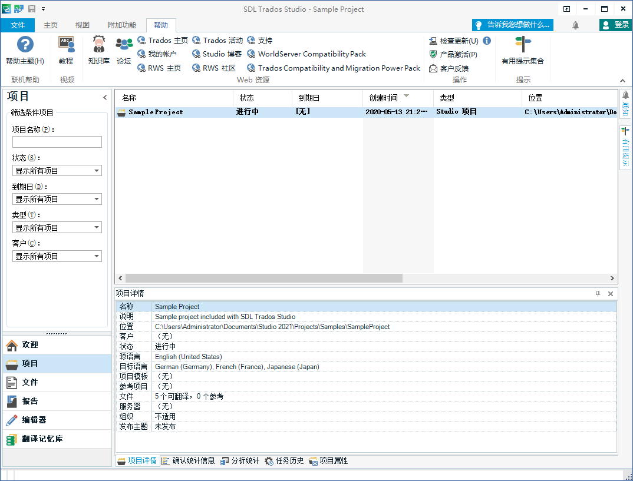
Task: Switch to the 附加功能 ribbon tab
Action: (x=122, y=25)
